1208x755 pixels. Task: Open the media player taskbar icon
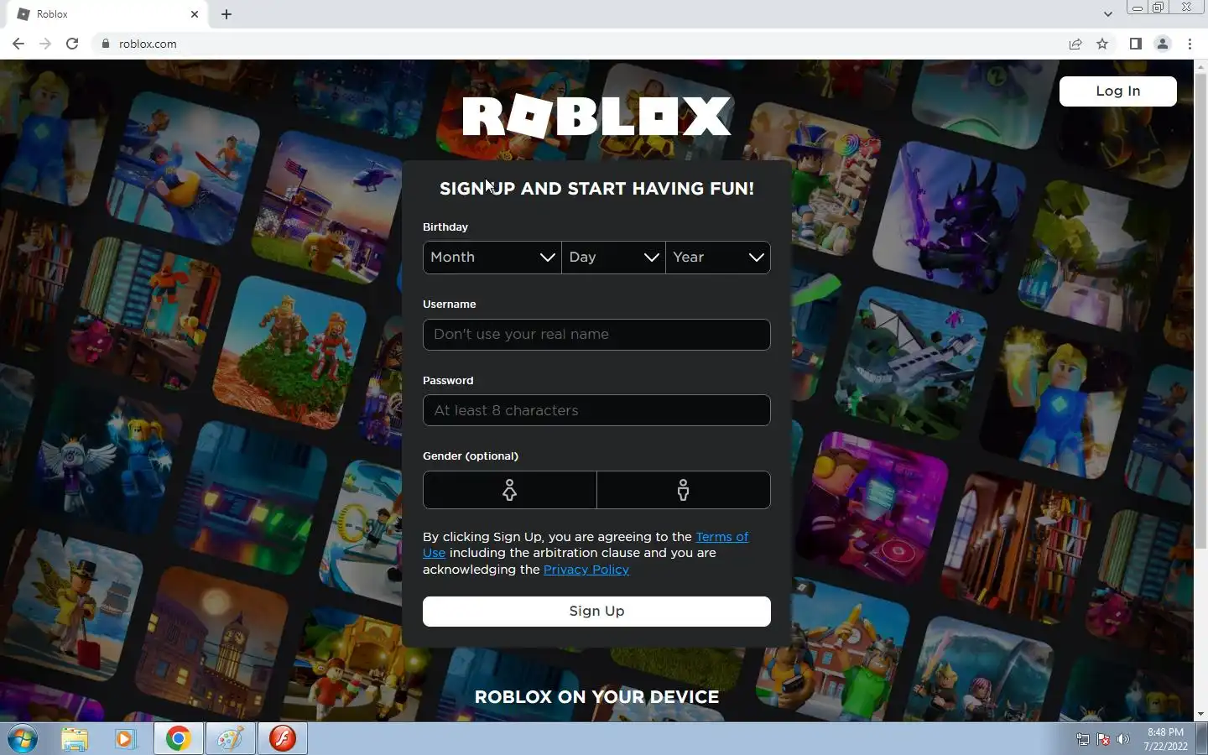pyautogui.click(x=126, y=739)
